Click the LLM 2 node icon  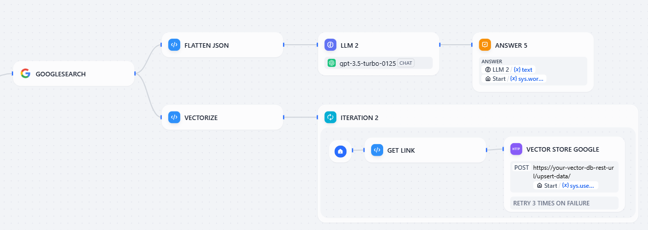pos(330,45)
